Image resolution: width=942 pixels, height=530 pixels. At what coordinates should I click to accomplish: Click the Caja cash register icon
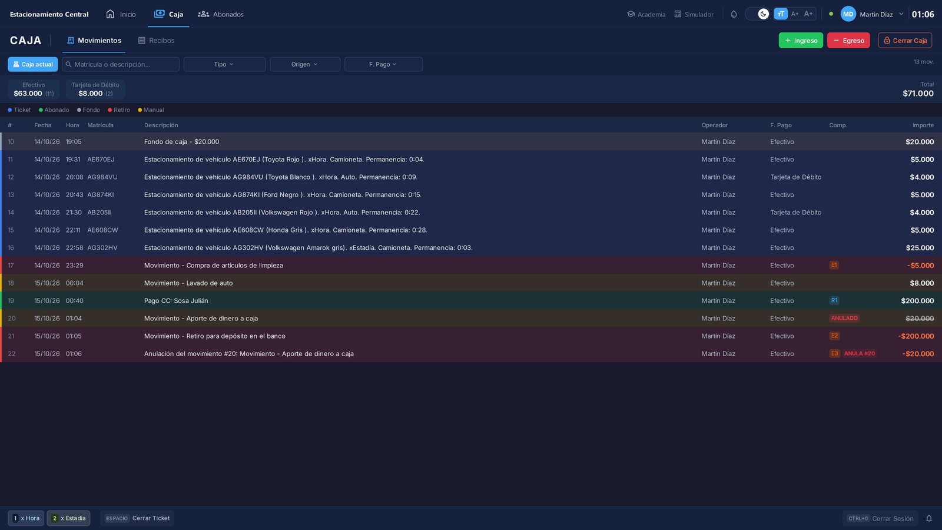(x=159, y=14)
